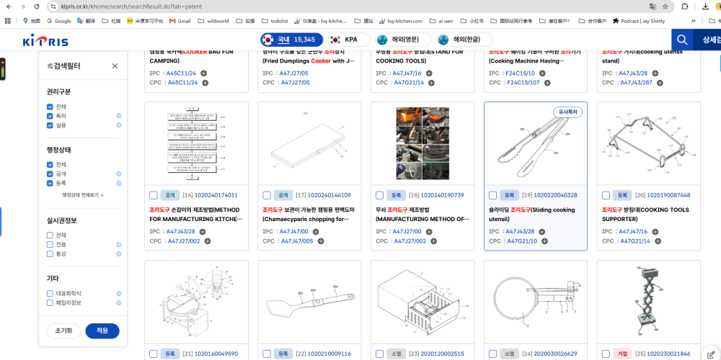The width and height of the screenshot is (721, 360).
Task: Uncheck the 특허 checkbox
Action: (x=50, y=116)
